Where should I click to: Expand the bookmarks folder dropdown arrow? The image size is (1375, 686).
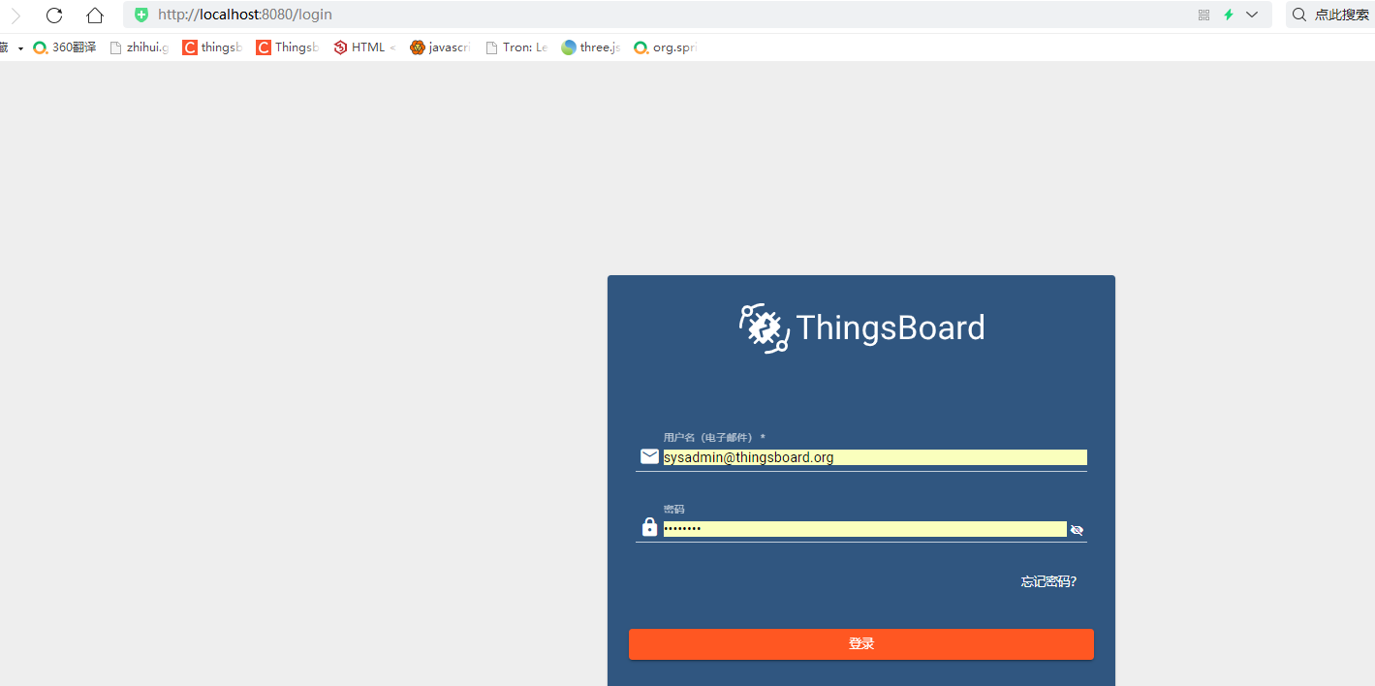pos(20,47)
